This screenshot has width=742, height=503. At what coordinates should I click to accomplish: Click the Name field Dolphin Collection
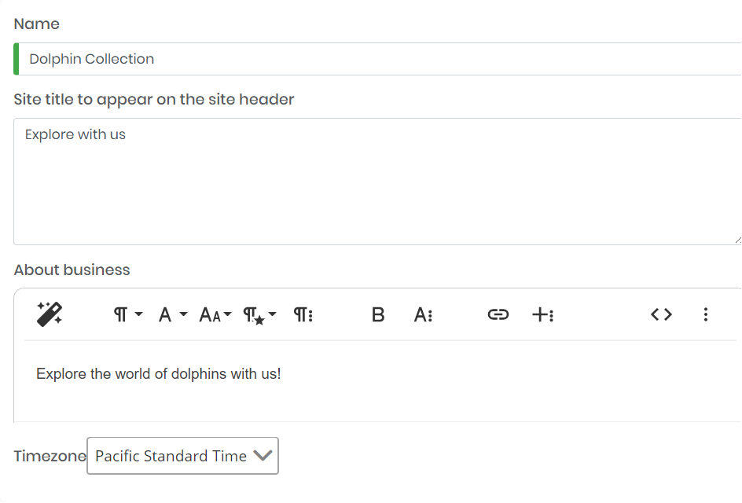[377, 59]
